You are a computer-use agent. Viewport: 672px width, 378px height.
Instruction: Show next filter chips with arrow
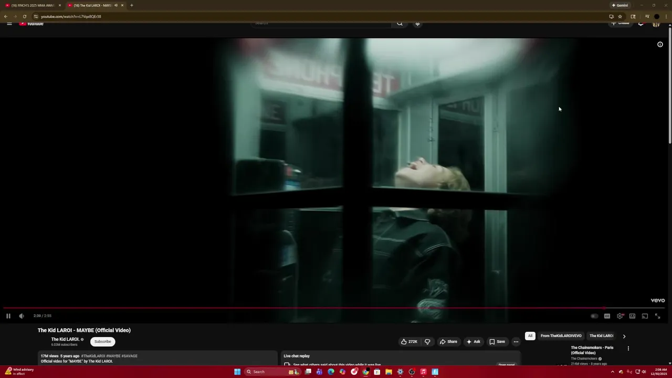point(624,336)
